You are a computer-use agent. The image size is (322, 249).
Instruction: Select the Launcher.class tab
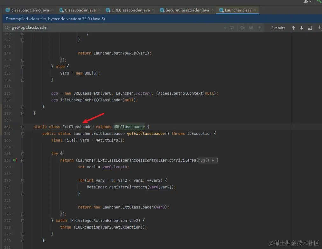coord(238,10)
